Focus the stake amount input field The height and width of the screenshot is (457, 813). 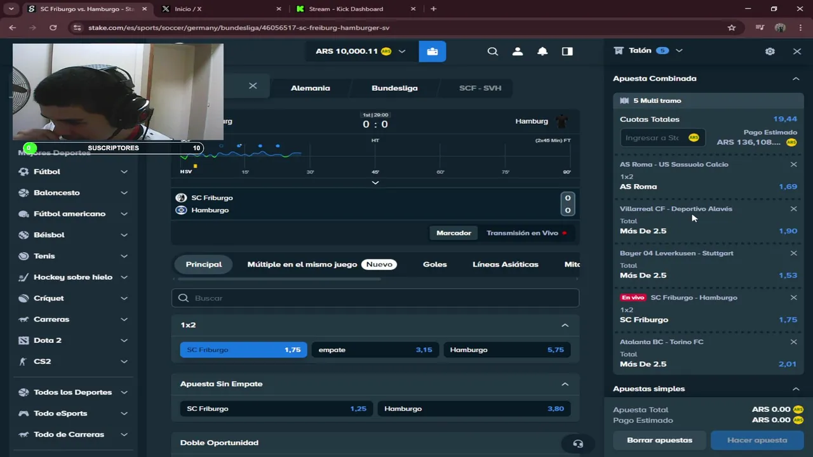click(x=662, y=138)
